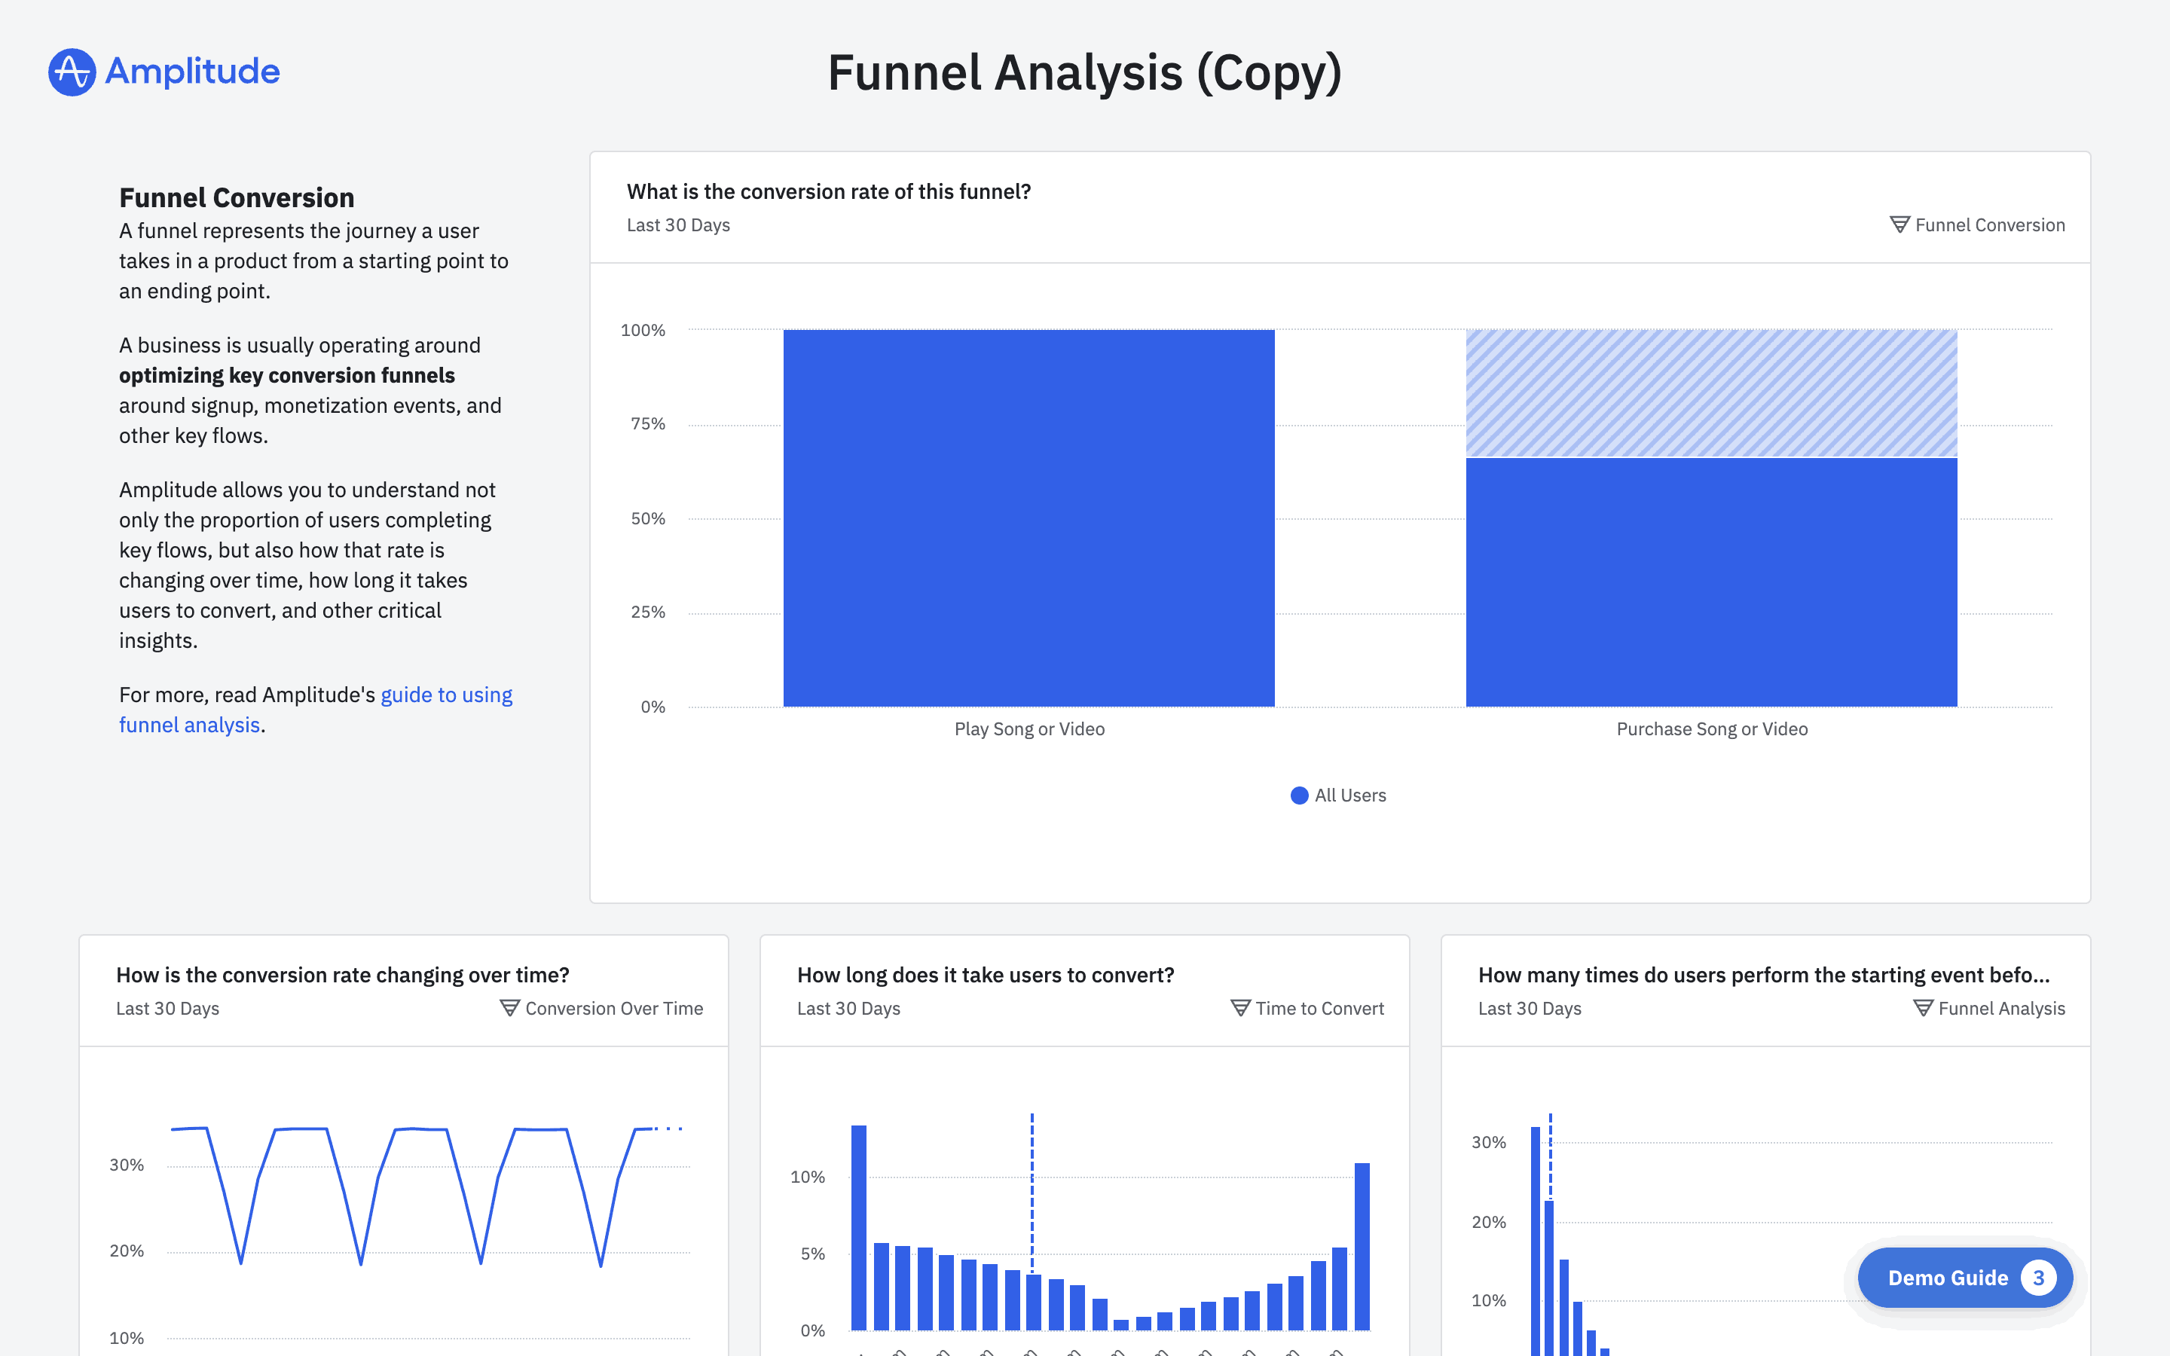
Task: Click the solid Purchase Song or Video bar
Action: [x=1711, y=583]
